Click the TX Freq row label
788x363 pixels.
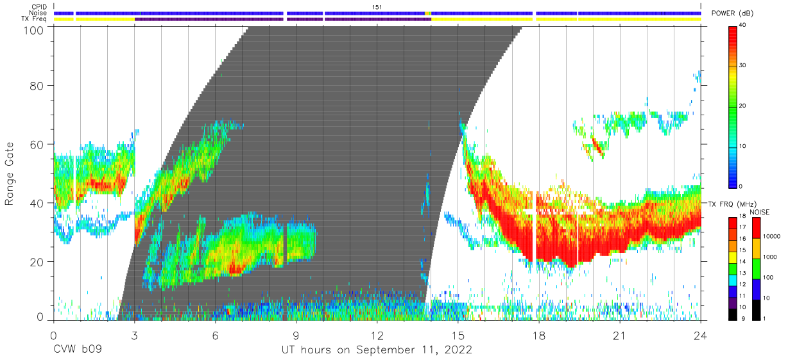[34, 19]
